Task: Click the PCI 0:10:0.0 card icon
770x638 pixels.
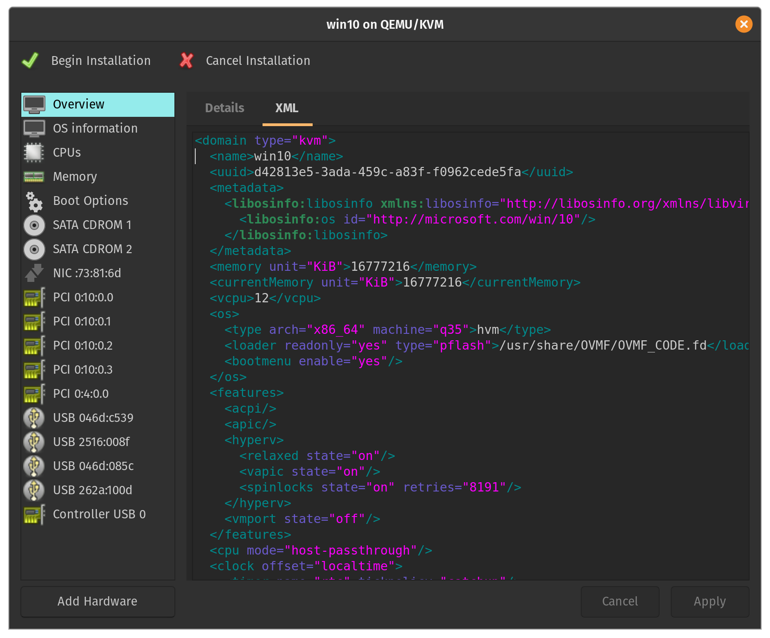Action: tap(34, 297)
